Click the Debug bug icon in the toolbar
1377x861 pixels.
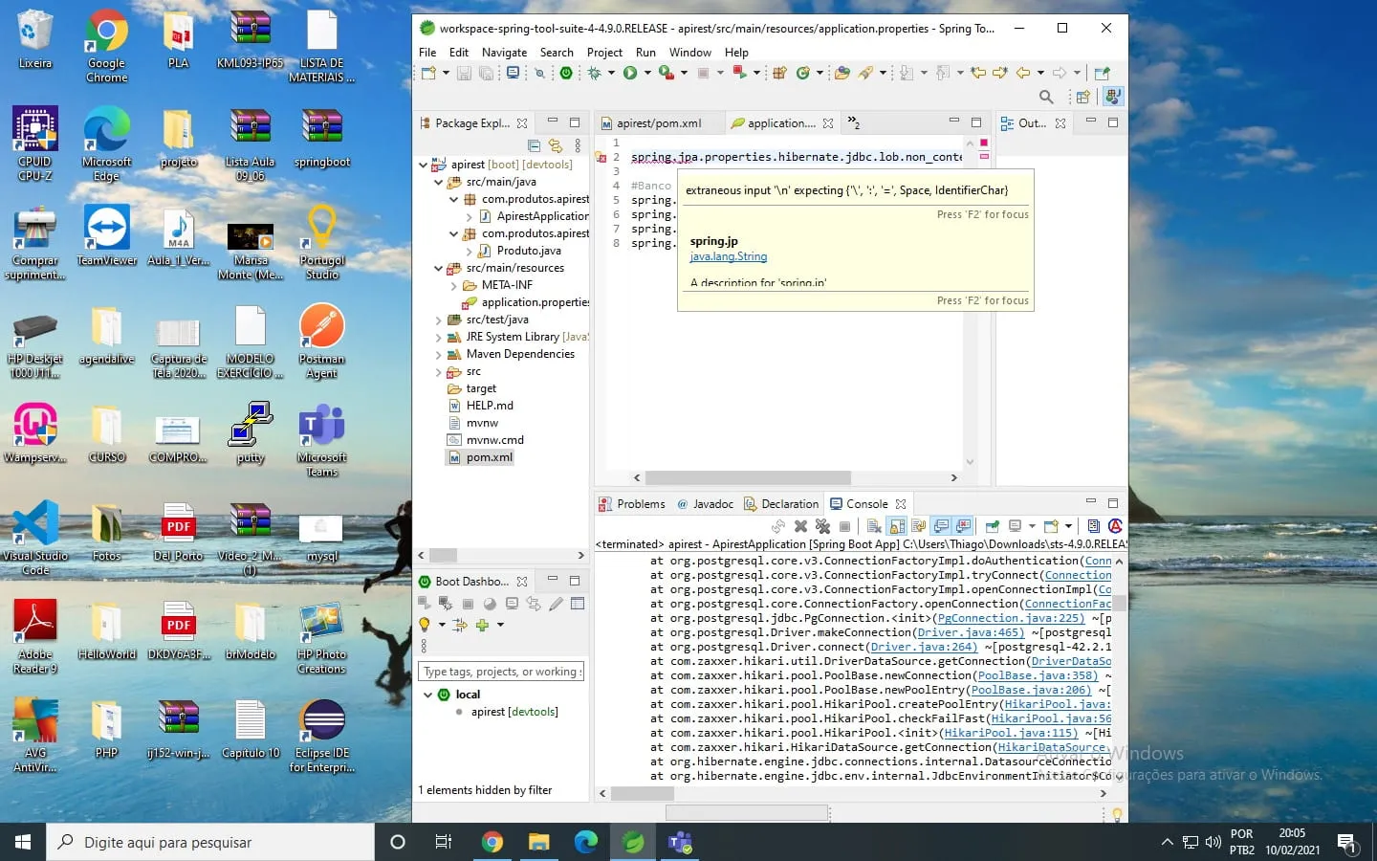tap(594, 73)
